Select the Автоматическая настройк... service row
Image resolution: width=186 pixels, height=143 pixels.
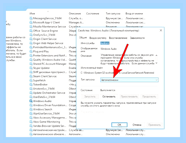87,130
